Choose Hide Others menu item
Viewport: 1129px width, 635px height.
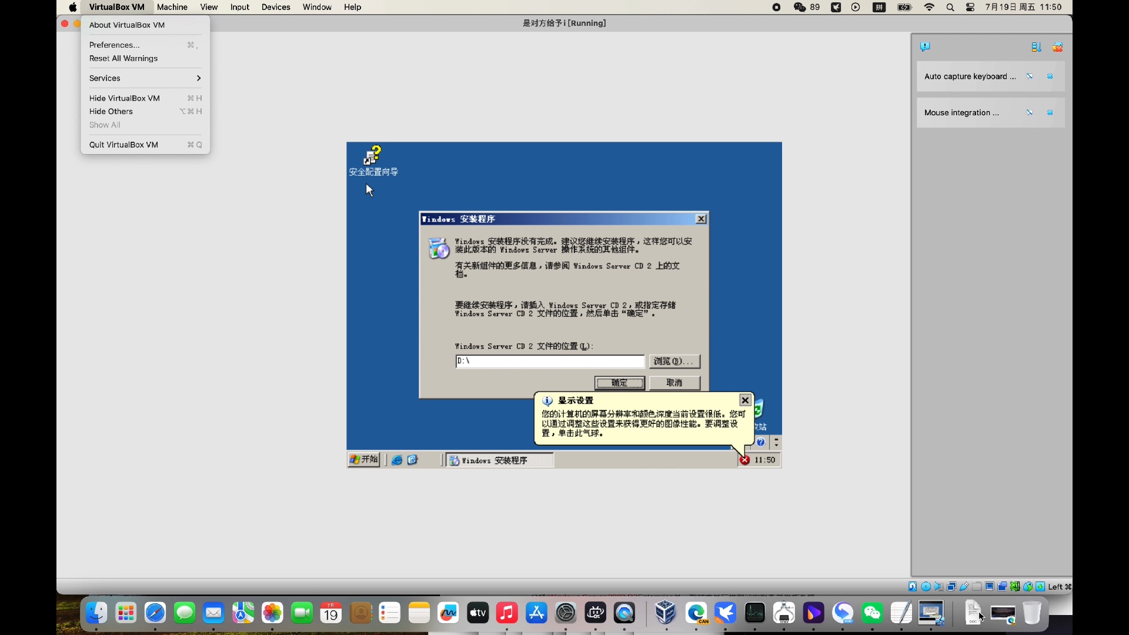pyautogui.click(x=145, y=112)
